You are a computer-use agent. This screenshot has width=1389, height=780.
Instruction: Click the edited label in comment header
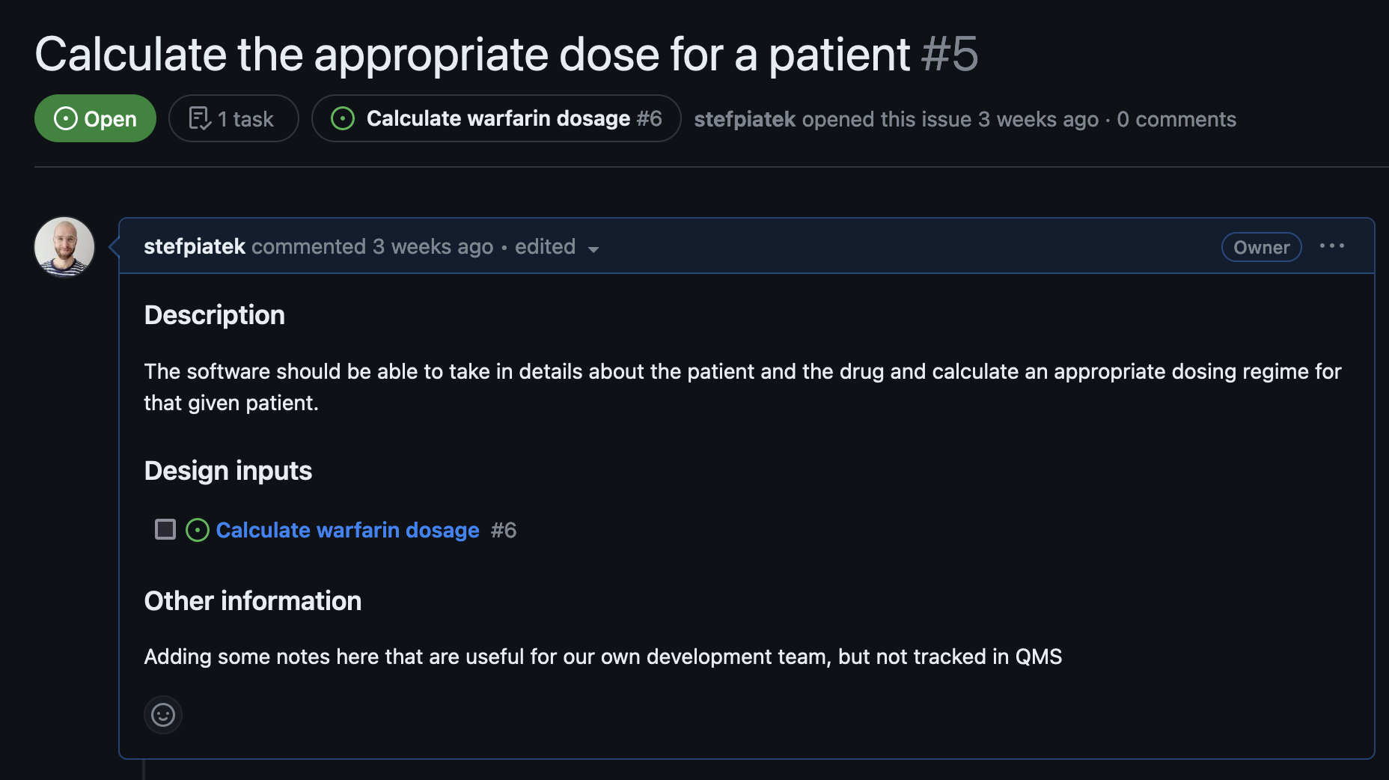[x=545, y=246]
